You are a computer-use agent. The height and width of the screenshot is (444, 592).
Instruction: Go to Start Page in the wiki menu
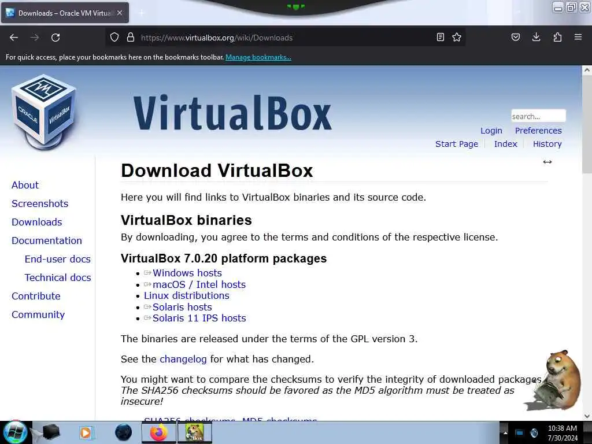coord(457,144)
